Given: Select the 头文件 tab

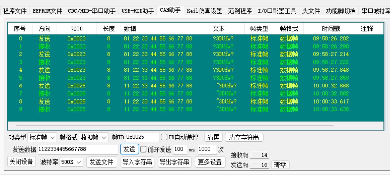Looking at the screenshot, I should tap(311, 11).
